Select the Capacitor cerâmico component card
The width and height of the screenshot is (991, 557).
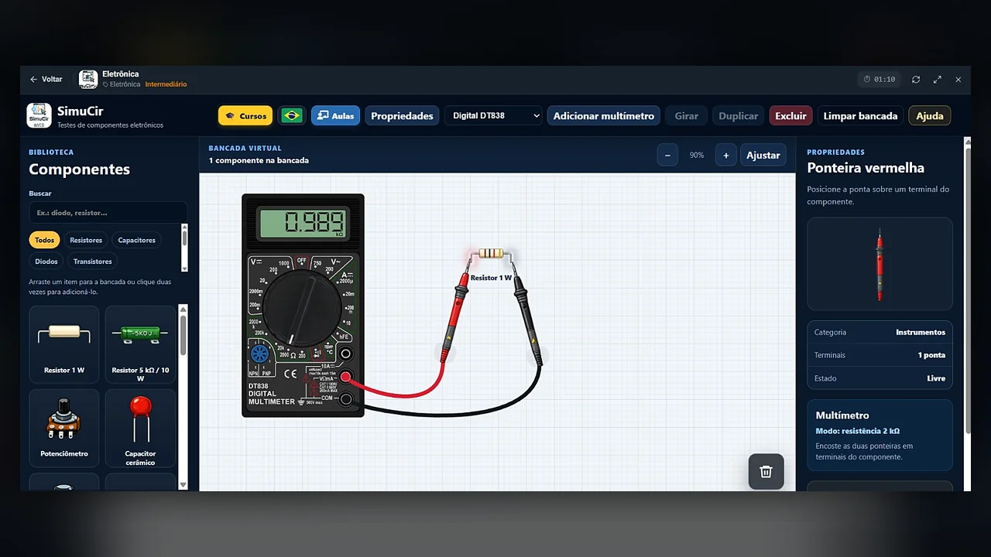(x=140, y=428)
